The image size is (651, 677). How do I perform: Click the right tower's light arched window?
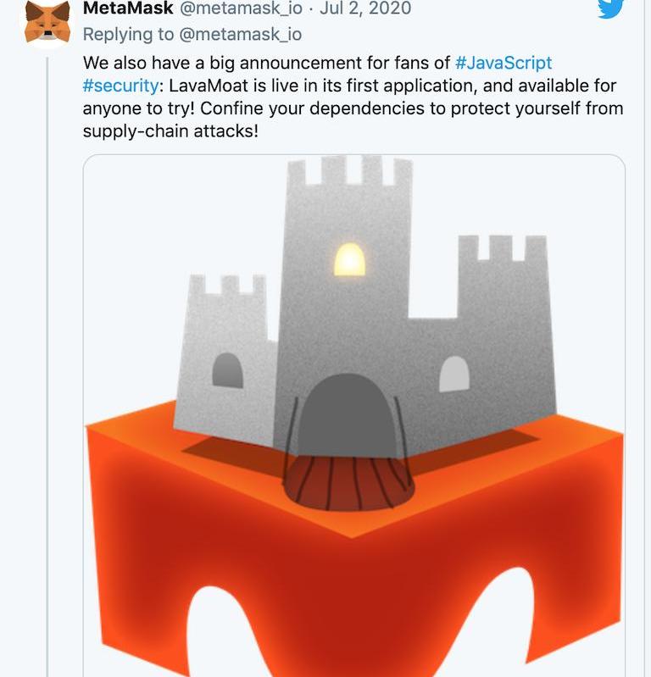click(x=454, y=374)
